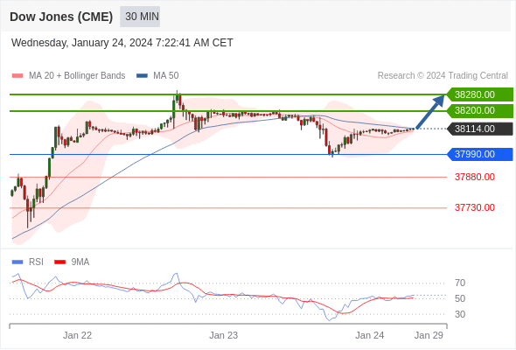Viewport: 516px width, 350px height.
Task: Click the Research © 2024 Trading Central text
Action: [x=443, y=76]
